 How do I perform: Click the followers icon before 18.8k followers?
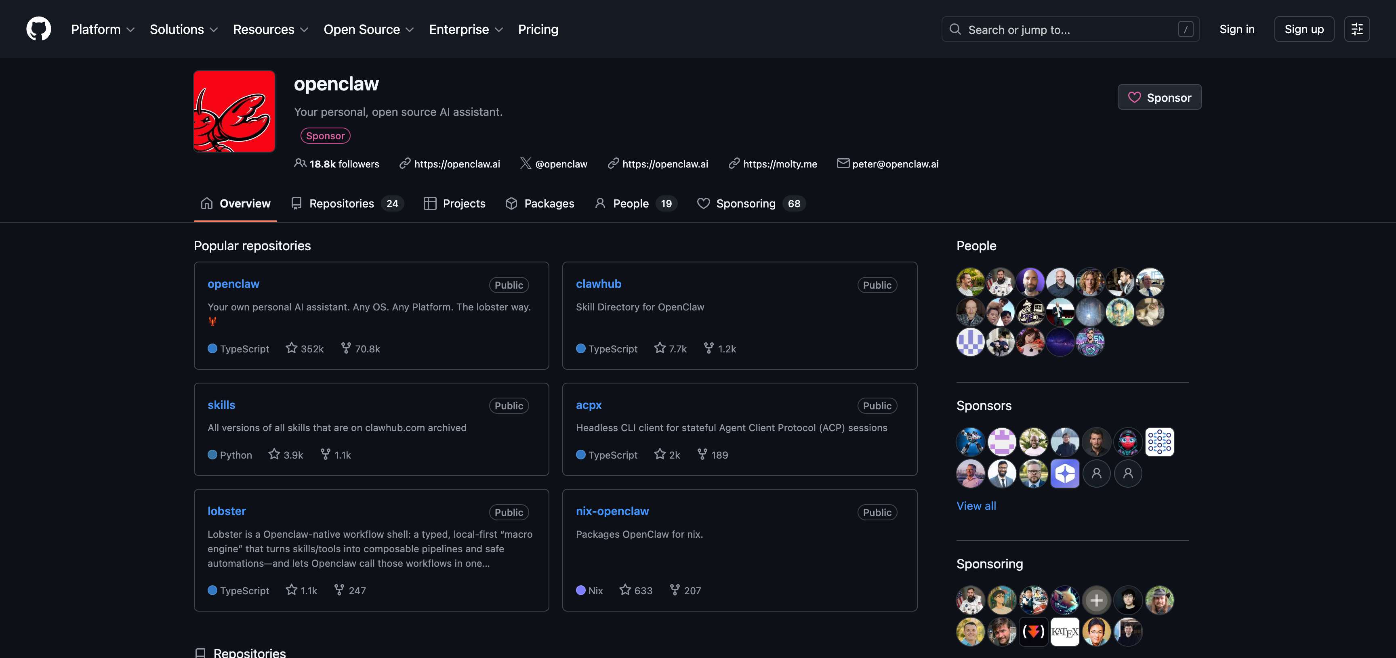coord(300,163)
